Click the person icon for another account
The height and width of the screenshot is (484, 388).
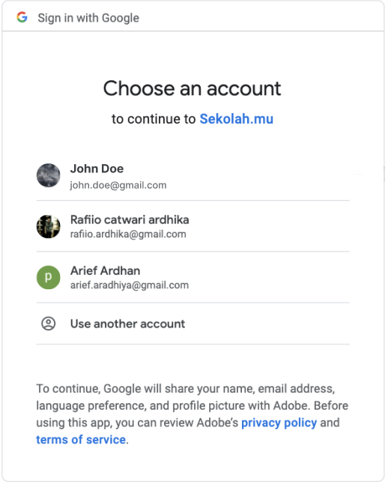49,324
